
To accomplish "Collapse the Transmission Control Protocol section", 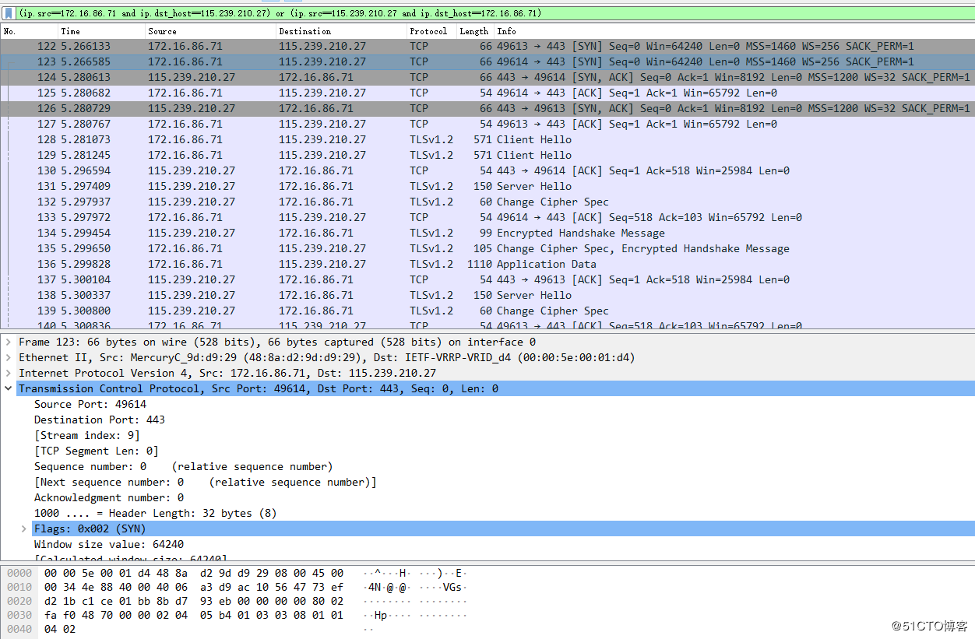I will point(9,388).
